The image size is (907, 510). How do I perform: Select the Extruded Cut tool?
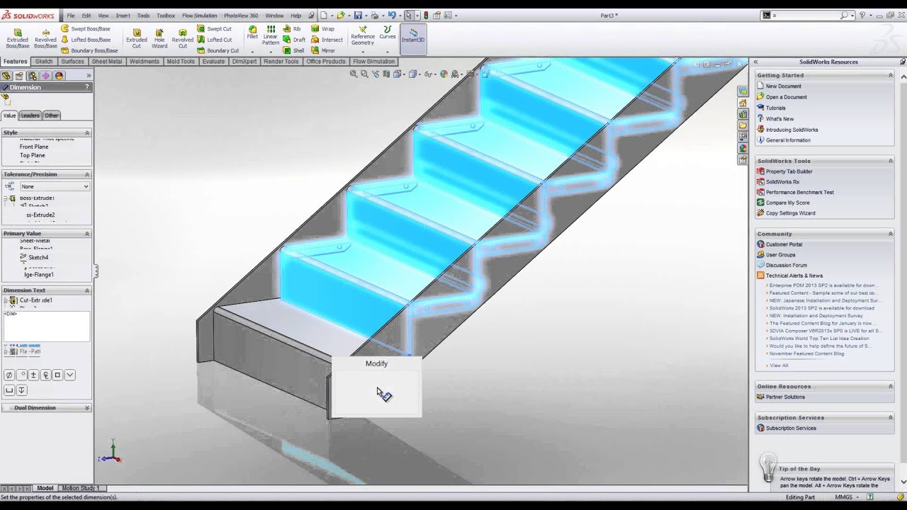coord(137,38)
